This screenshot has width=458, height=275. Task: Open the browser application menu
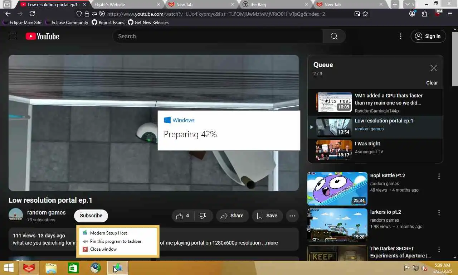[450, 14]
